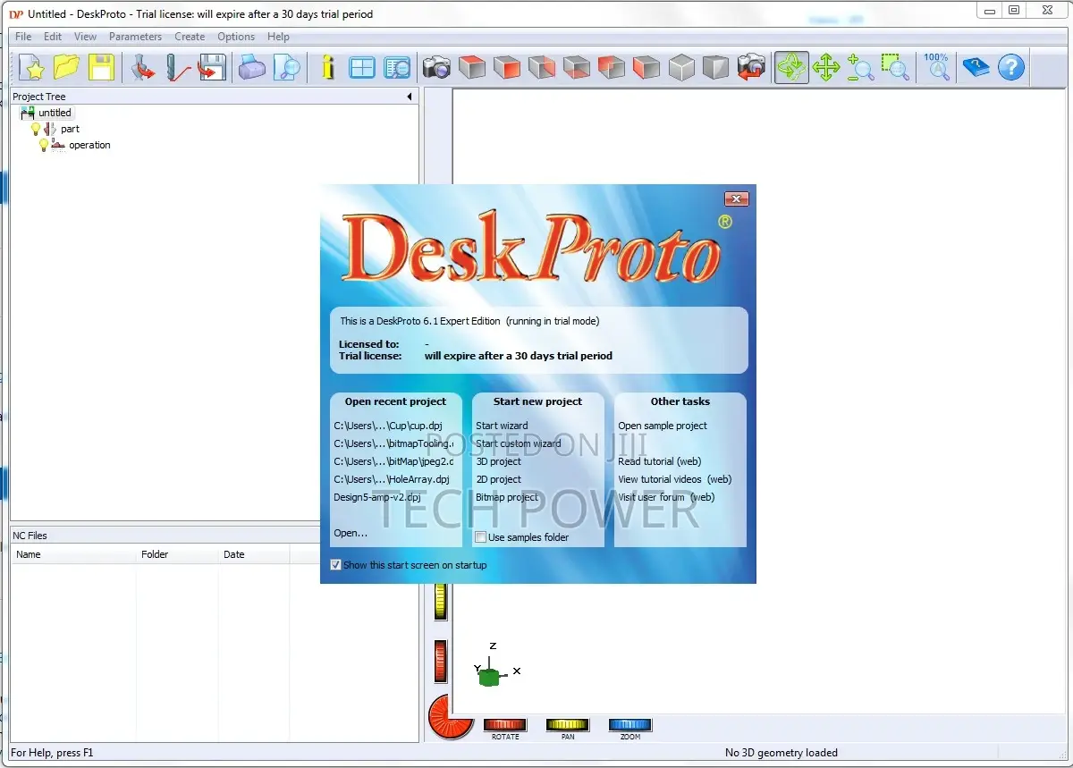Click the load geometry icon with red arrow
Image resolution: width=1073 pixels, height=768 pixels.
pos(142,67)
